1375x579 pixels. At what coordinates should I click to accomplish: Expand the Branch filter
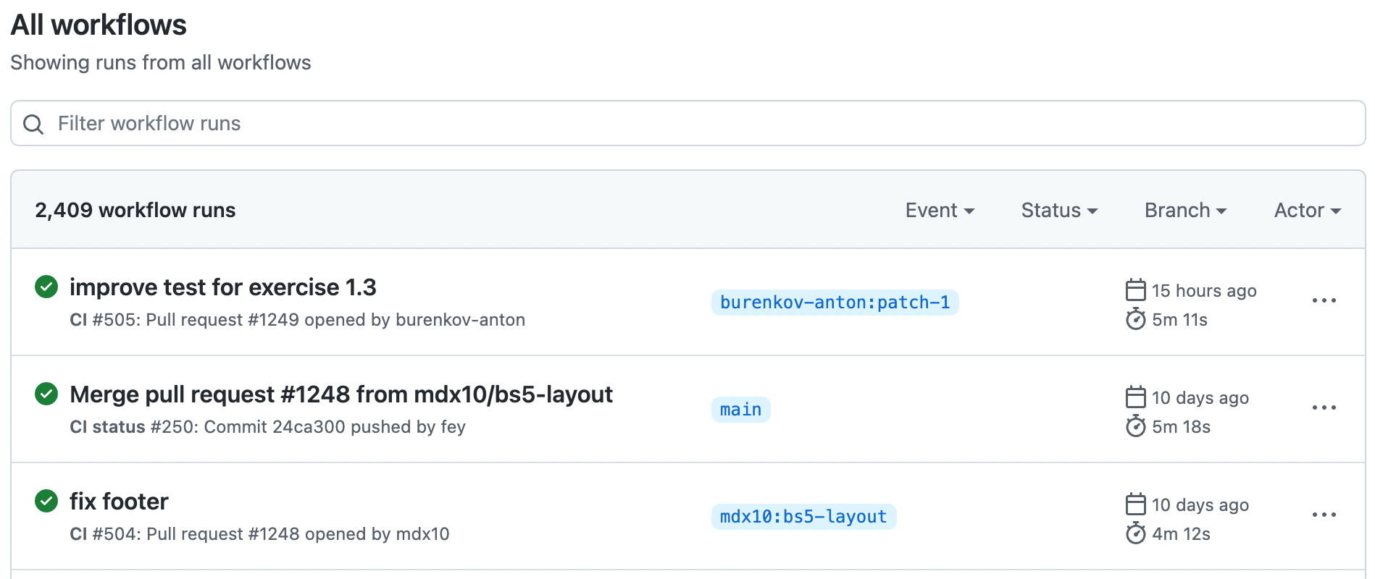point(1184,210)
